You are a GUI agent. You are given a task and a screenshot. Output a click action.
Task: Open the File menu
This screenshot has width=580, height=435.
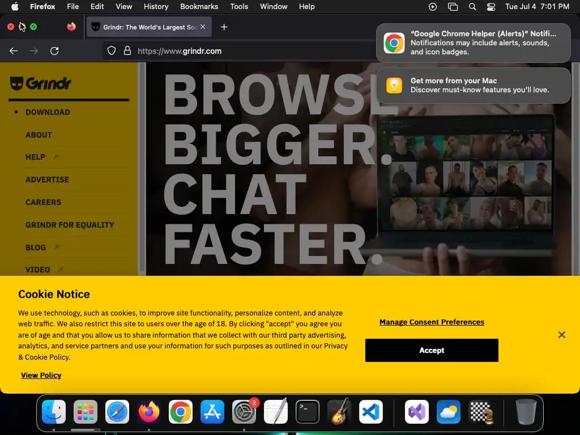point(73,7)
